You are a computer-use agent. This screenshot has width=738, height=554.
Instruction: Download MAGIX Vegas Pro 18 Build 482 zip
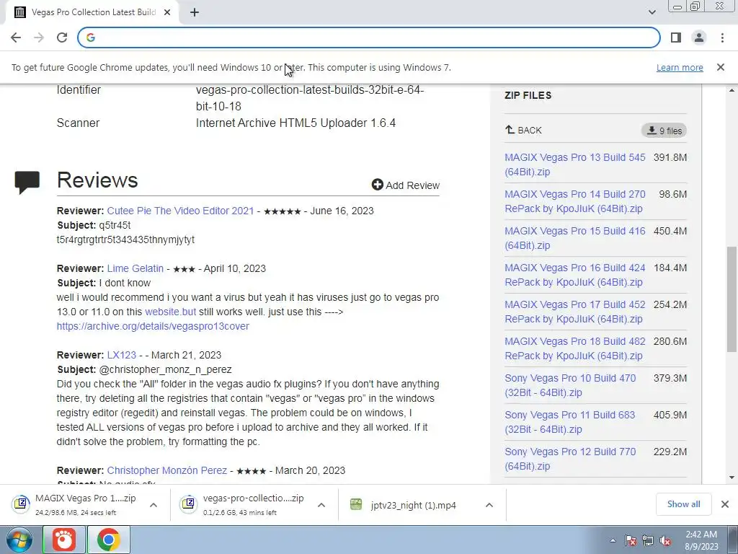[574, 348]
